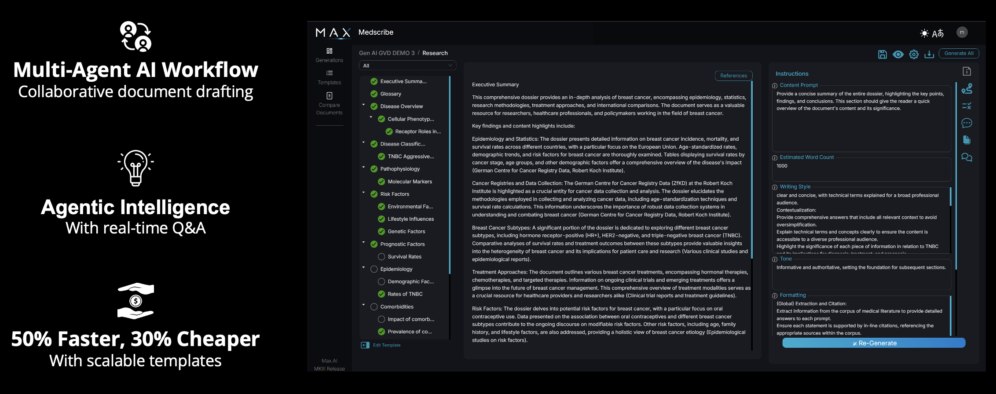Toggle light mode with the sun icon

coord(924,33)
